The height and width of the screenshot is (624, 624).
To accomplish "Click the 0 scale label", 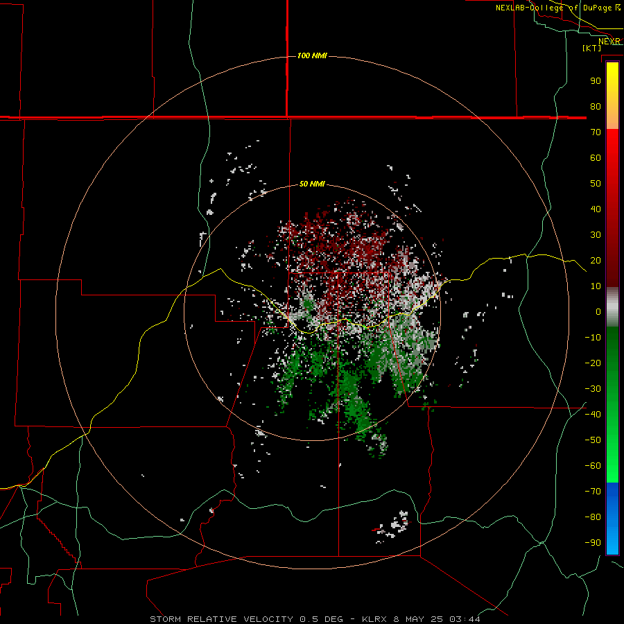I will tap(598, 311).
